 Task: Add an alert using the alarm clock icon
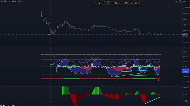131,3
